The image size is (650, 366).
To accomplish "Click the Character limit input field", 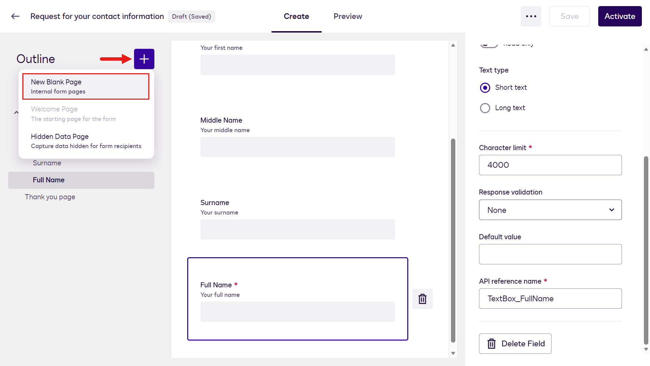I will pyautogui.click(x=550, y=165).
